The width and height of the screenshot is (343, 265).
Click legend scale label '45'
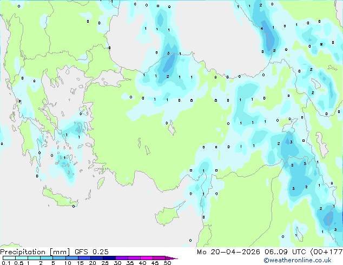(155, 263)
